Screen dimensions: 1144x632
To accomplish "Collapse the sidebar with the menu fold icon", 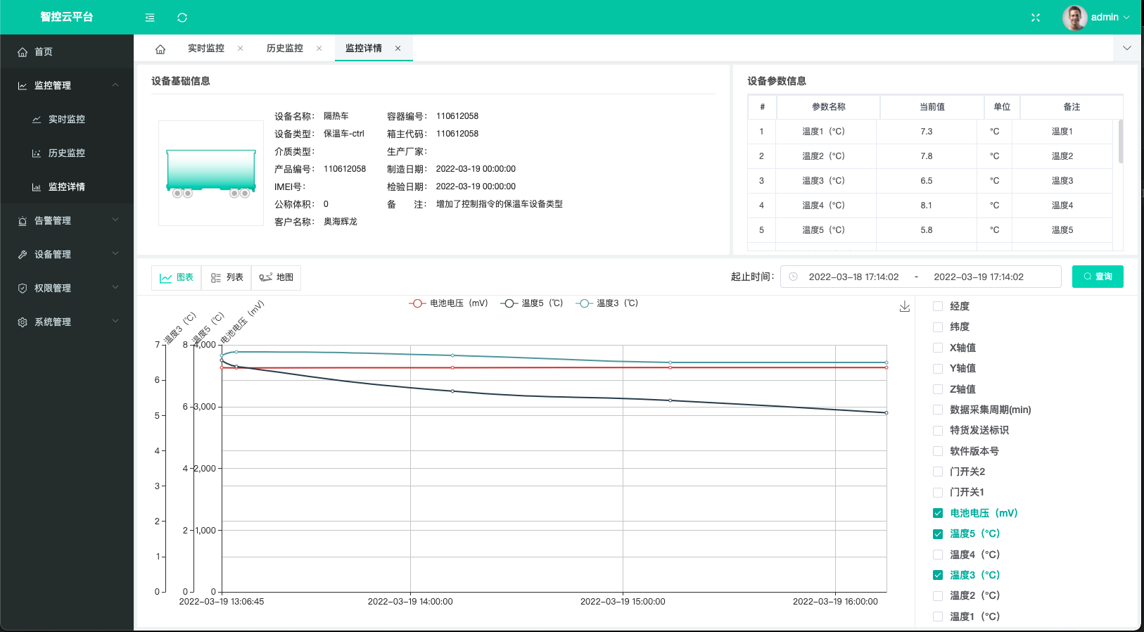I will click(150, 18).
